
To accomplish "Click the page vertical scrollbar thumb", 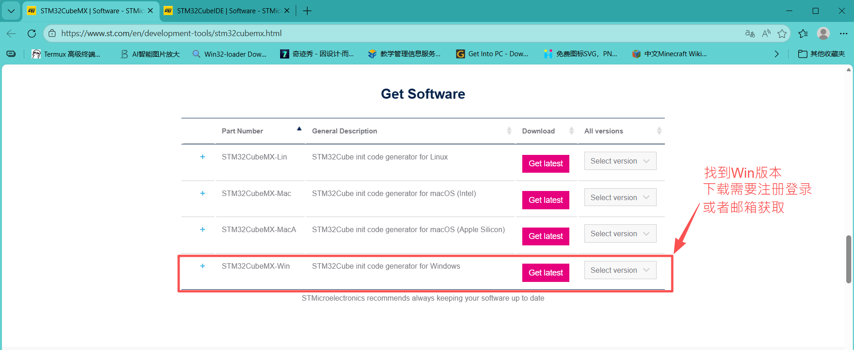I will [849, 259].
